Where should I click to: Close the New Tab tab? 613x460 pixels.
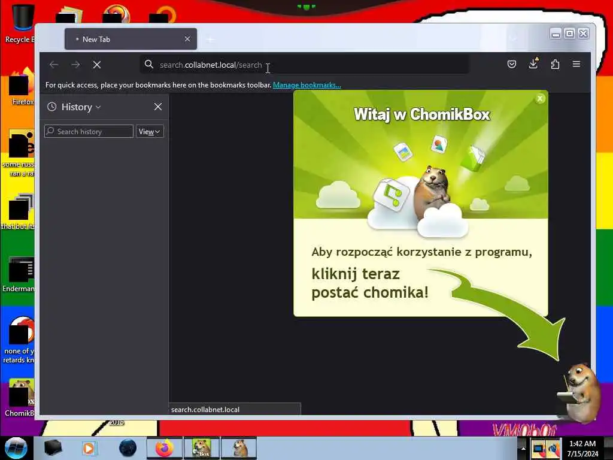(187, 39)
